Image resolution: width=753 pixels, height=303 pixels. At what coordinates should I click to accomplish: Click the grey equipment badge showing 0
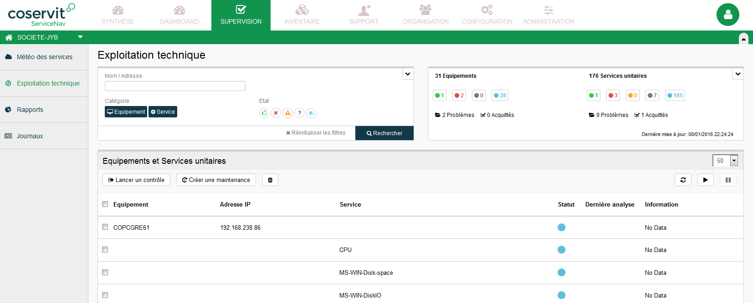click(x=478, y=96)
